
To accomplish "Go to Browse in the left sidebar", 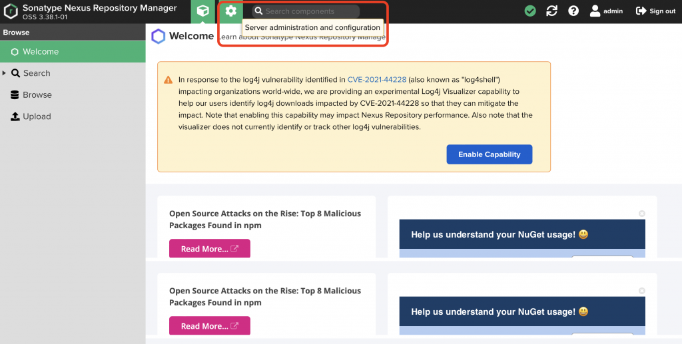I will (x=37, y=95).
